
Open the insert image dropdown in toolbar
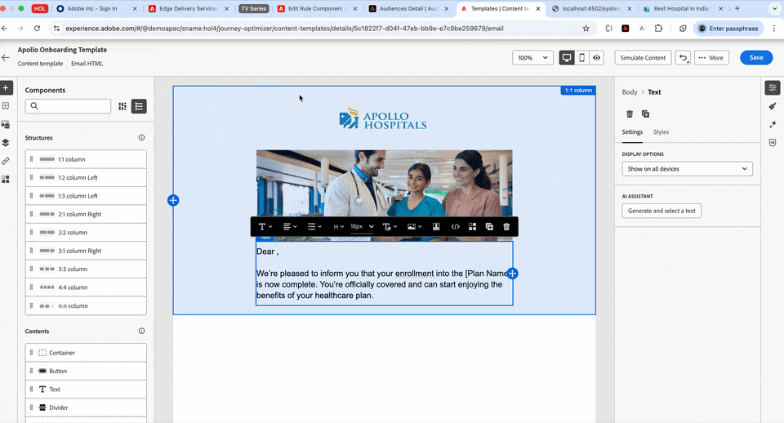click(x=415, y=226)
